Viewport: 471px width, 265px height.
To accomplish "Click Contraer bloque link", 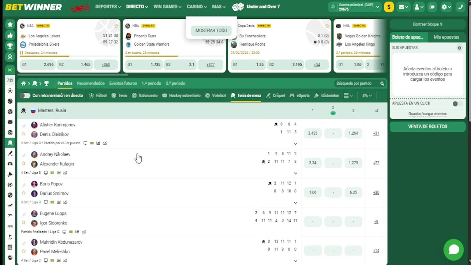I will (x=428, y=24).
